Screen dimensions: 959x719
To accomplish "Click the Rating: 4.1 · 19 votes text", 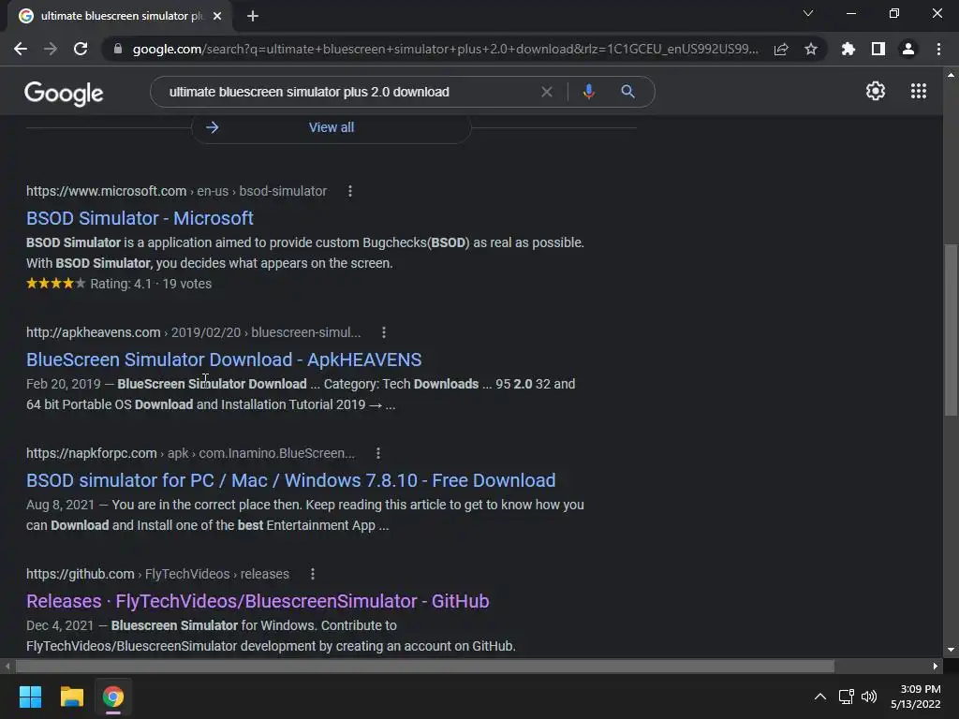I will [151, 284].
